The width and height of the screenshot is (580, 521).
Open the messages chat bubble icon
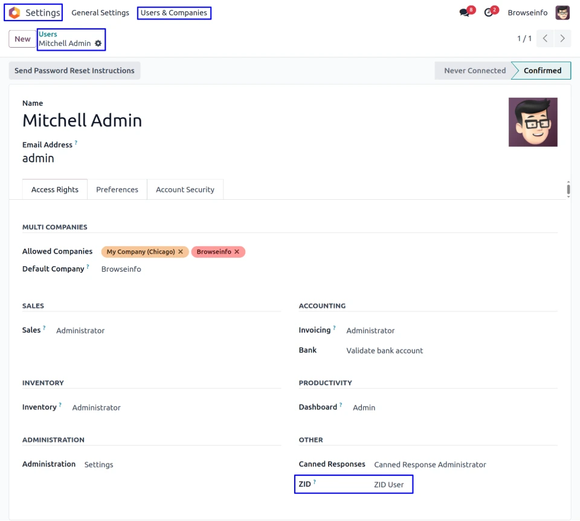[464, 13]
